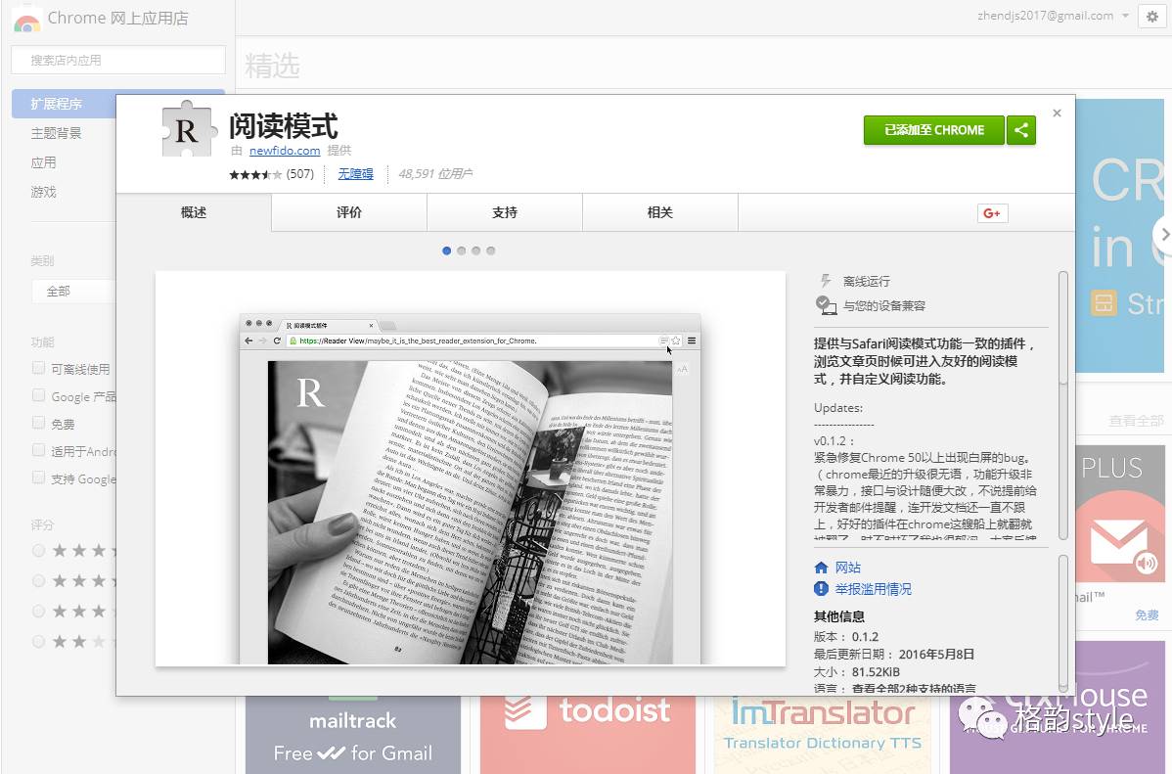Click the 搜索店内应用 search field
Screen dimensions: 1172x774
pos(117,60)
